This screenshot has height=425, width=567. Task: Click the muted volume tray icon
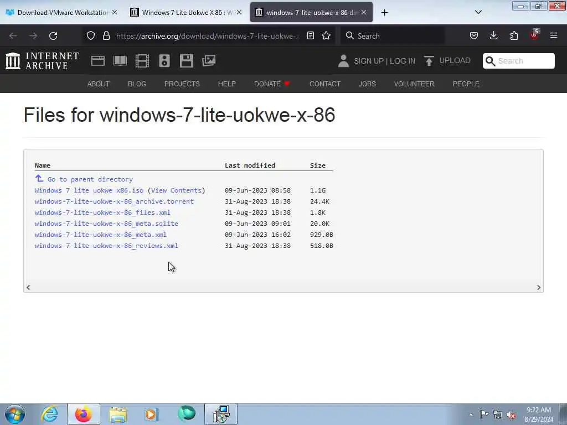[x=511, y=414]
